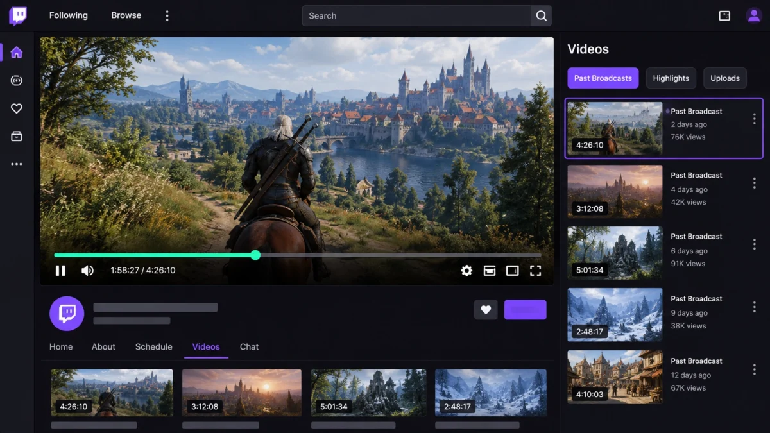Pause the video playback

pyautogui.click(x=60, y=271)
